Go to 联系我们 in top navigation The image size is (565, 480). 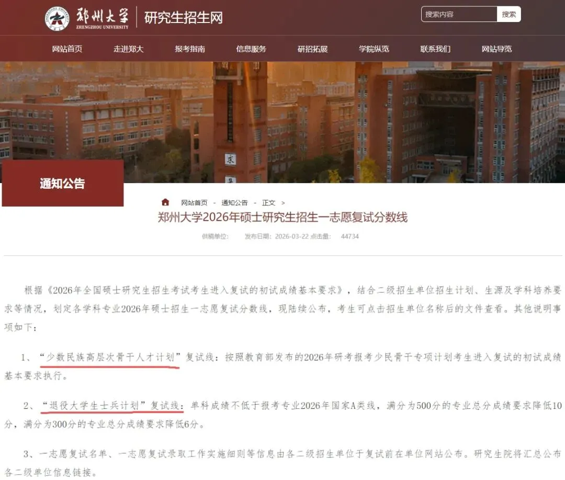(x=435, y=49)
